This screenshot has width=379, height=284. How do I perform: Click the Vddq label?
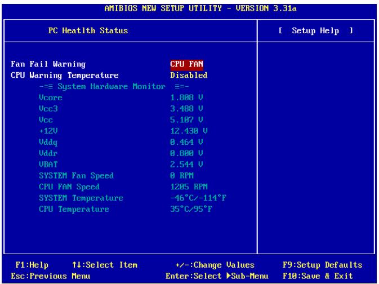pyautogui.click(x=48, y=142)
